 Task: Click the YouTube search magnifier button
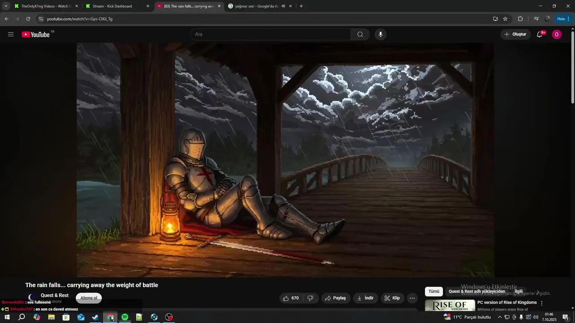360,35
